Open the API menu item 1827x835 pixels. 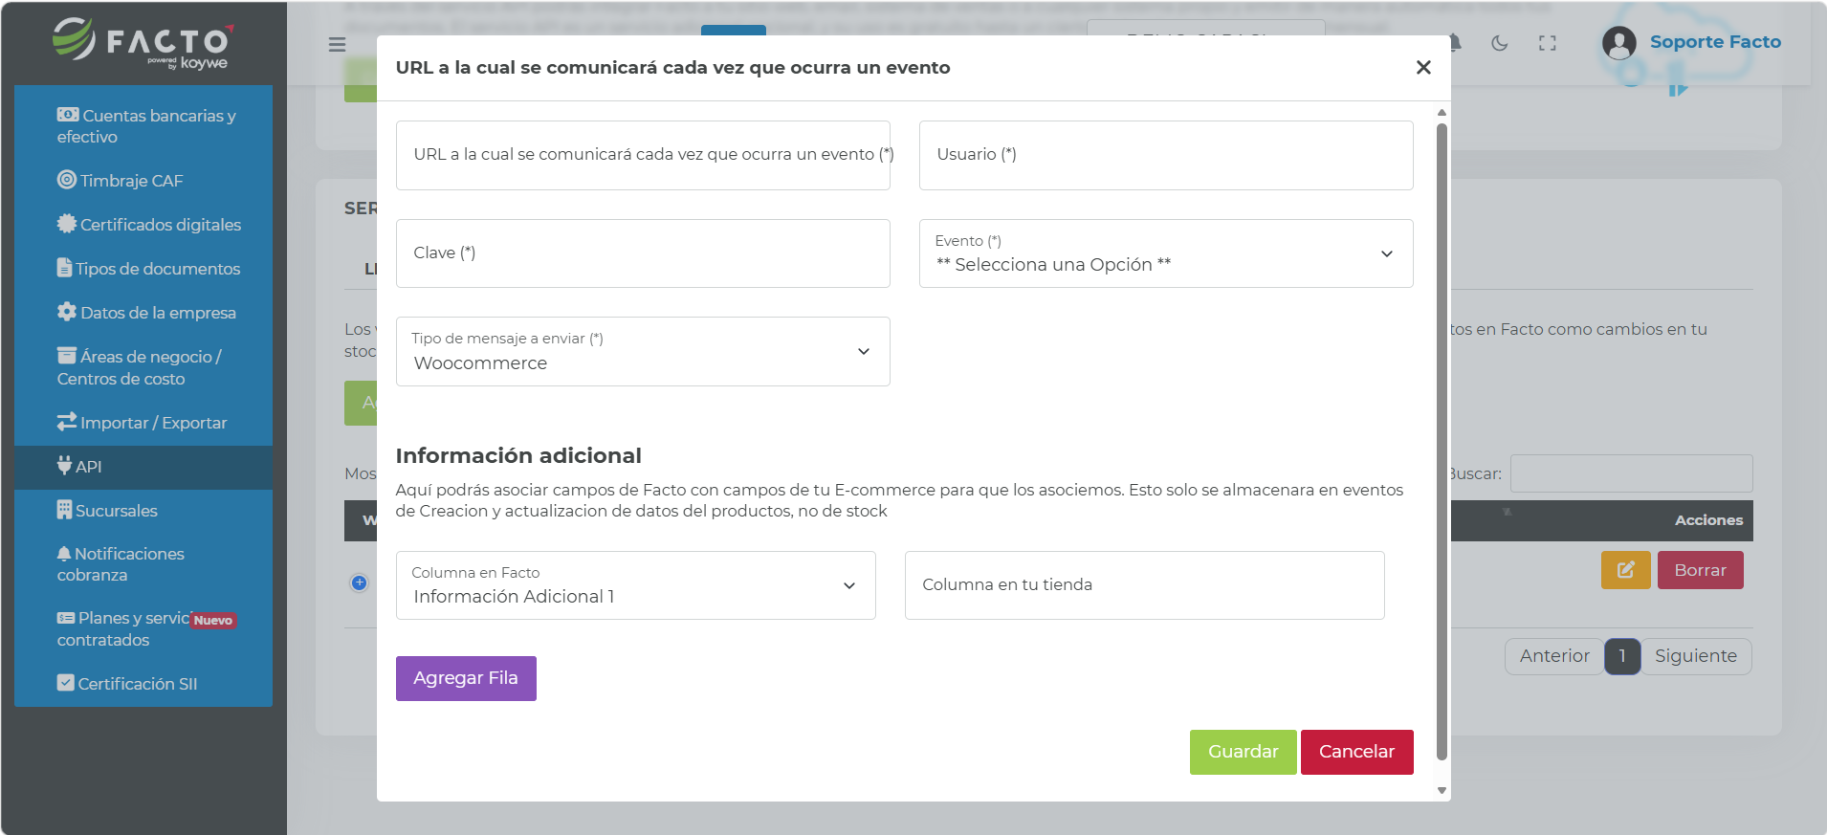point(143,467)
